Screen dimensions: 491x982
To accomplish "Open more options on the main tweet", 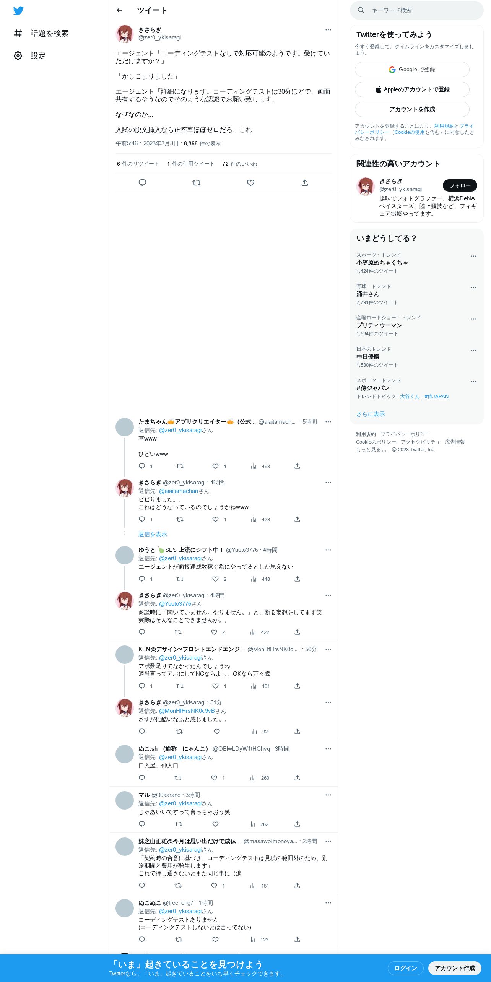I will pyautogui.click(x=328, y=30).
